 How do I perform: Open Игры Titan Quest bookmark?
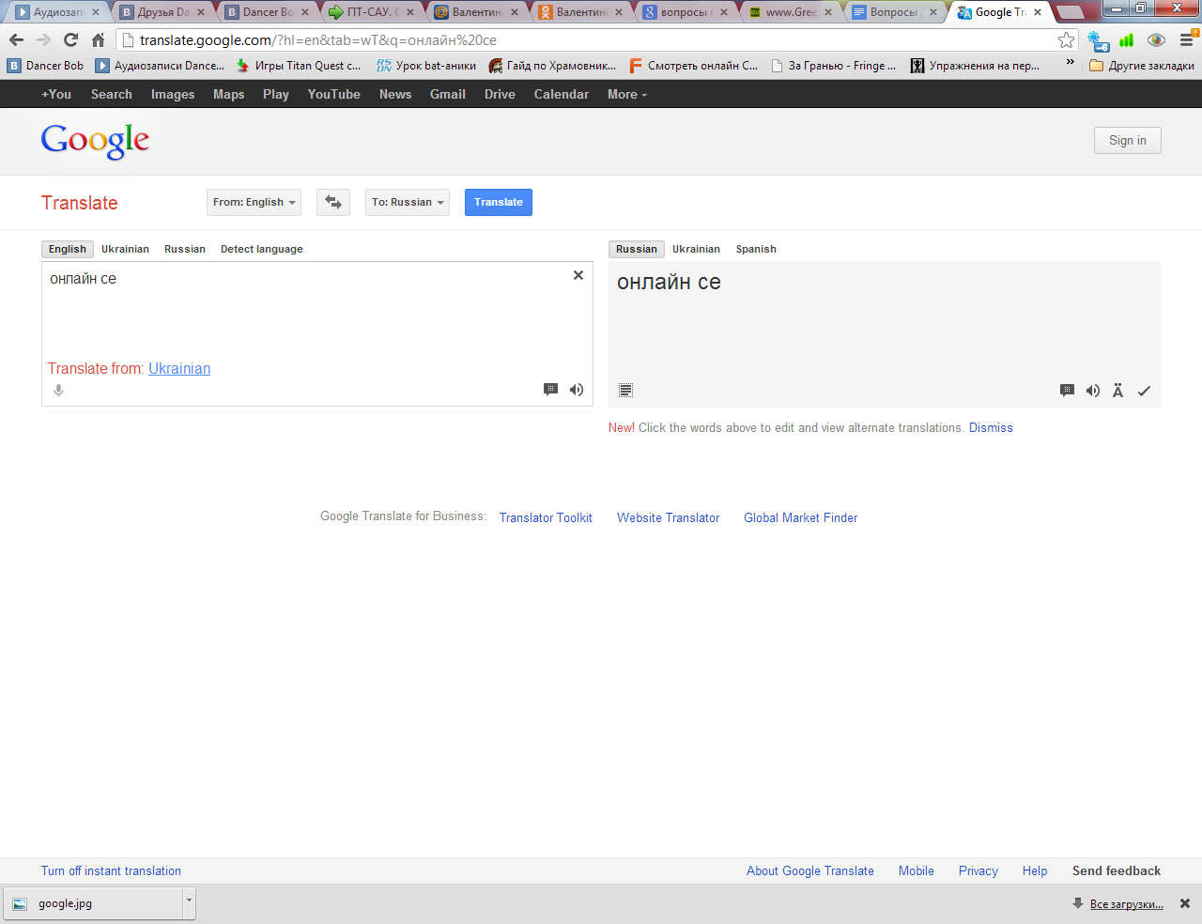point(299,66)
